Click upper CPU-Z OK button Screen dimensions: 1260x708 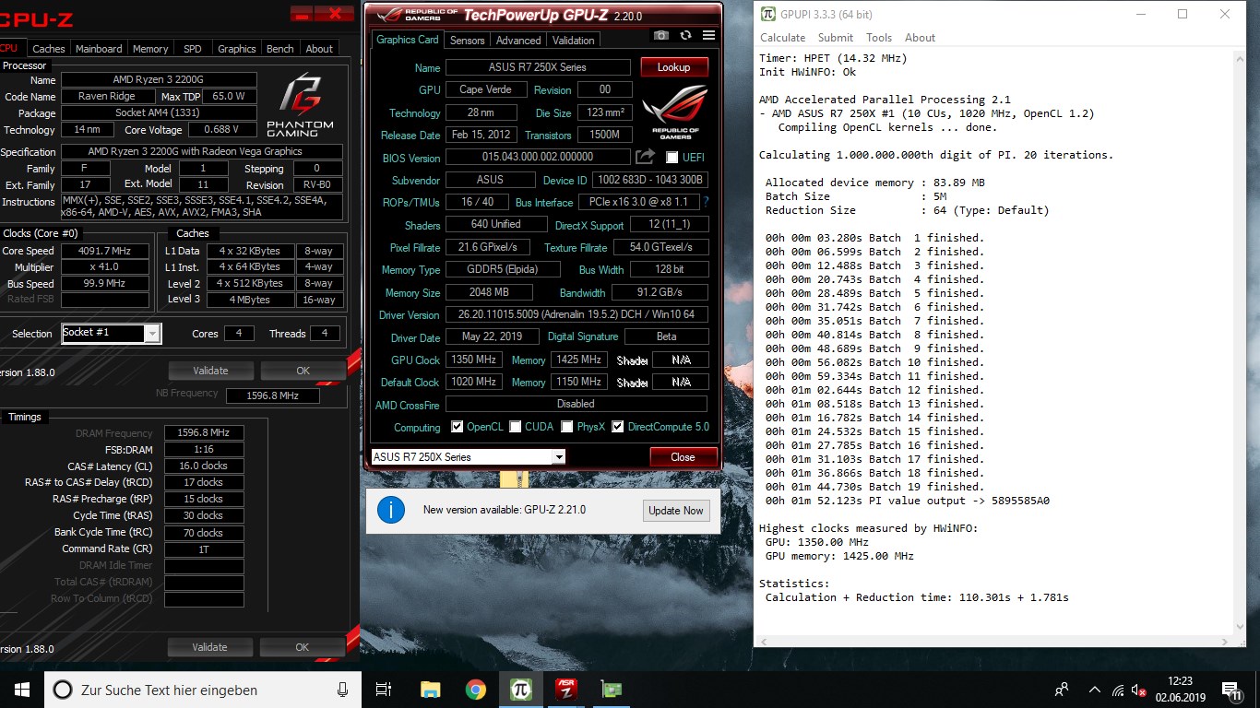303,371
